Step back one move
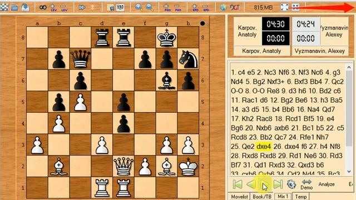The image size is (356, 200). tap(251, 184)
